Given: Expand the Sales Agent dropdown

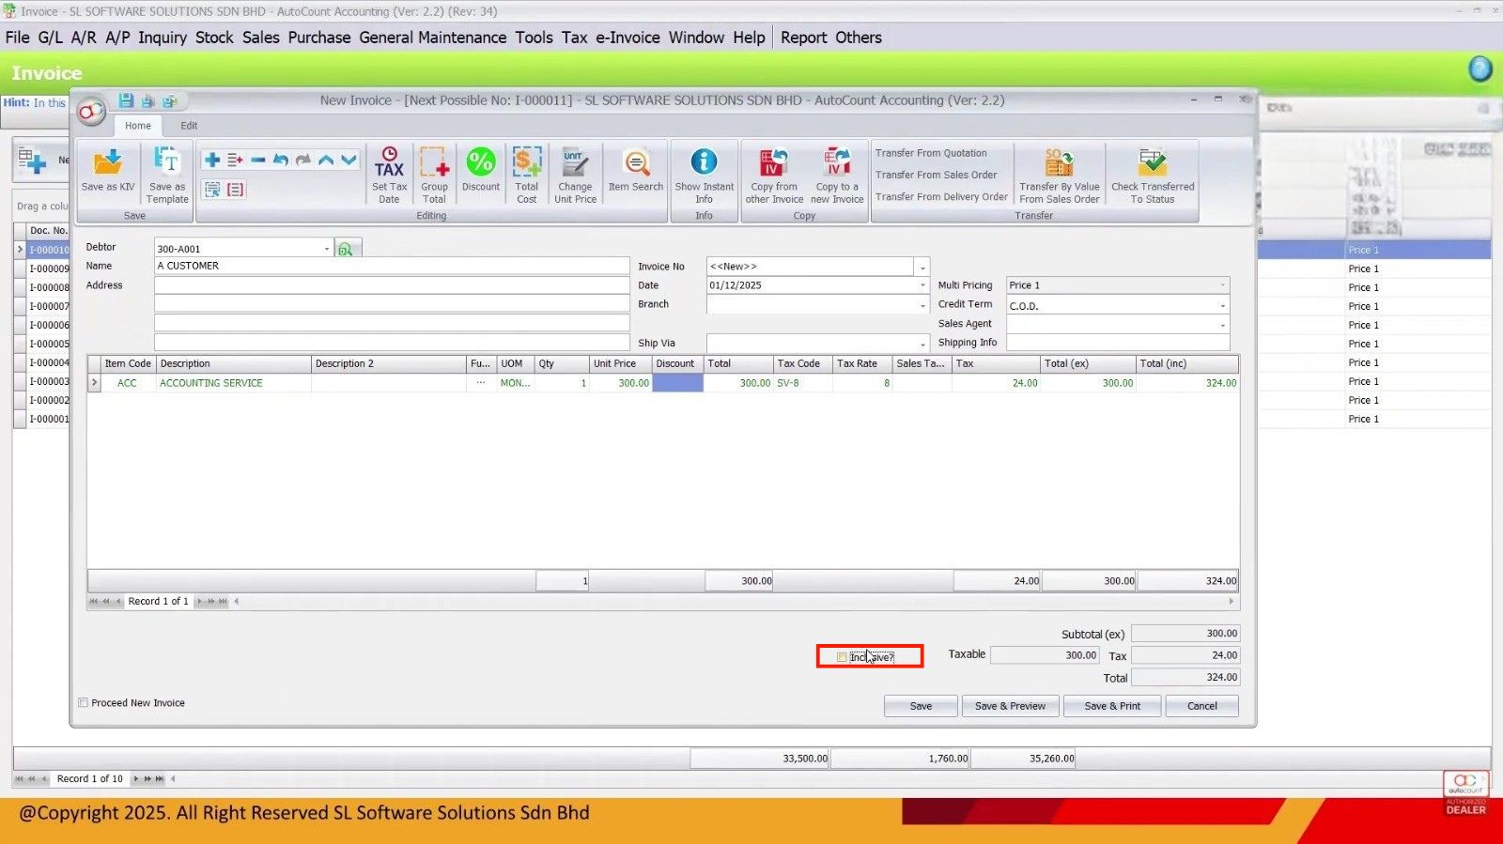Looking at the screenshot, I should (x=1222, y=325).
